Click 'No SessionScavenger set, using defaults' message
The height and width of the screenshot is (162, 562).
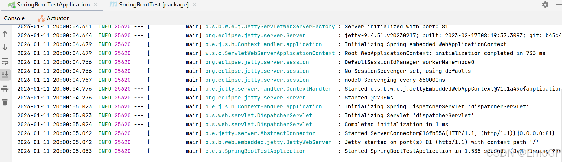click(408, 71)
